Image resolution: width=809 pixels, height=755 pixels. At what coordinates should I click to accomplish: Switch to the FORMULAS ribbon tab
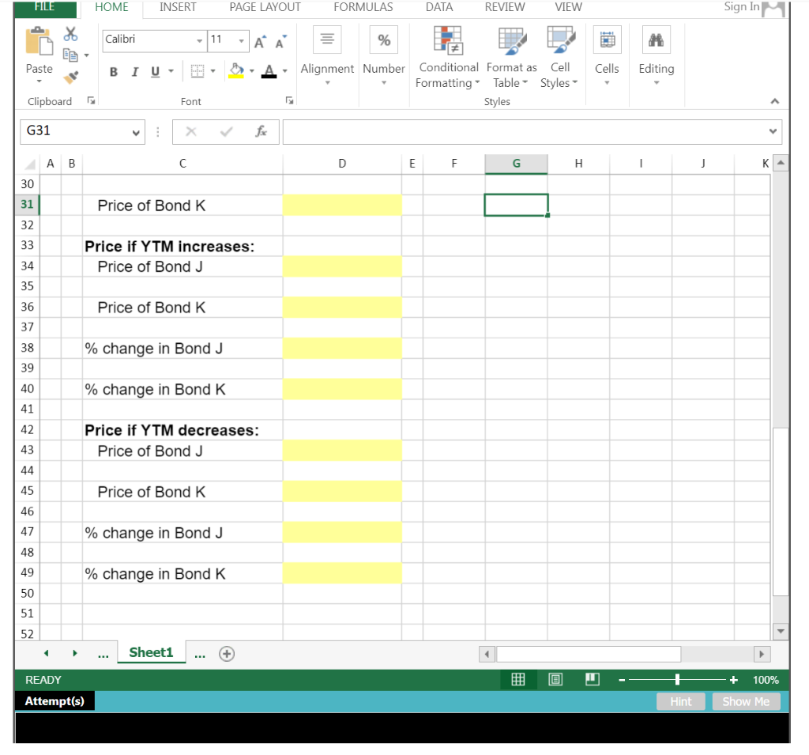[363, 7]
